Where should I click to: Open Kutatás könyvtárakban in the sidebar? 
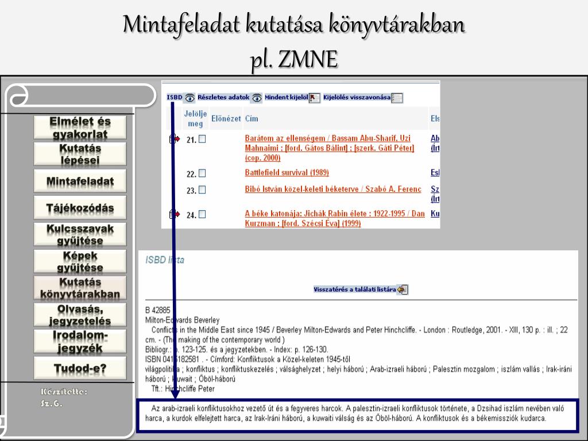click(x=80, y=288)
